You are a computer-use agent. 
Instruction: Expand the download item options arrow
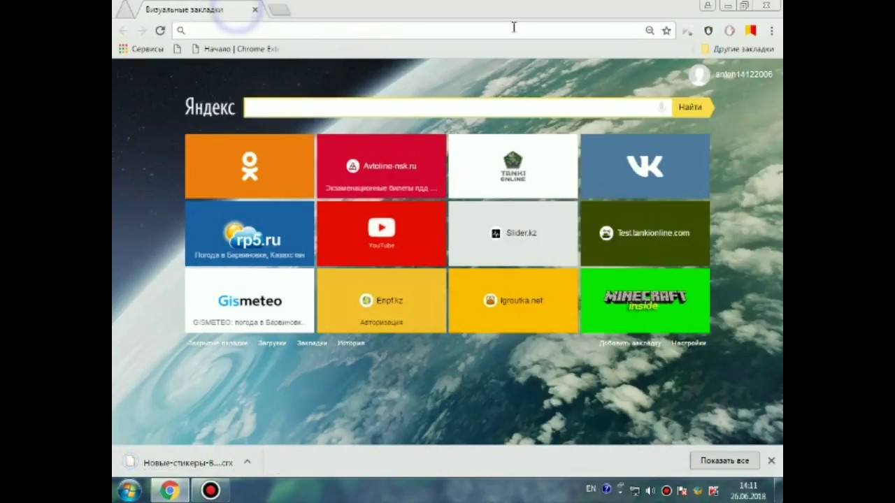[247, 462]
